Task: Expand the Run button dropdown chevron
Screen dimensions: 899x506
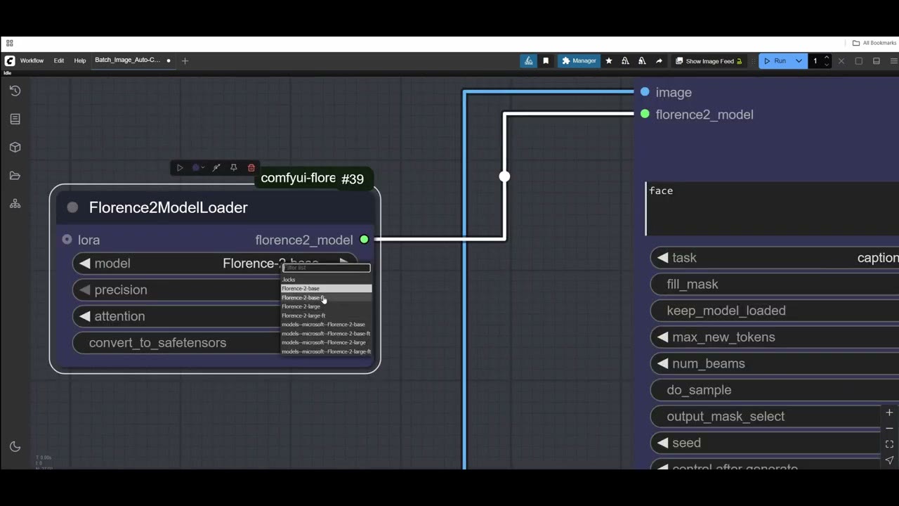Action: [799, 61]
